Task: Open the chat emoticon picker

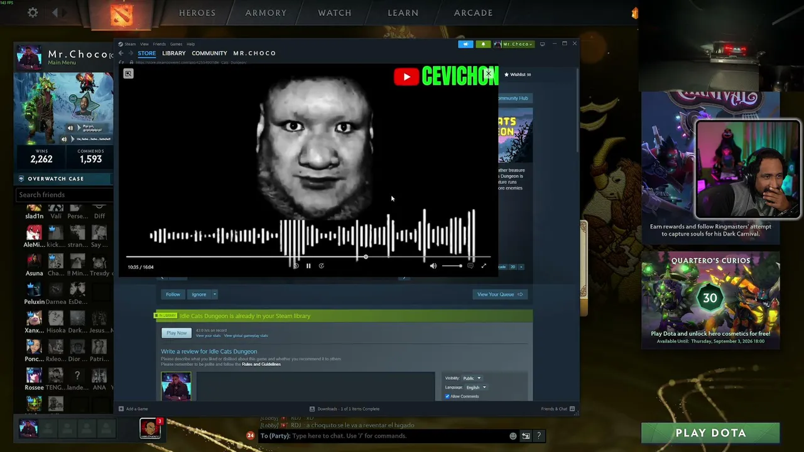Action: coord(513,436)
